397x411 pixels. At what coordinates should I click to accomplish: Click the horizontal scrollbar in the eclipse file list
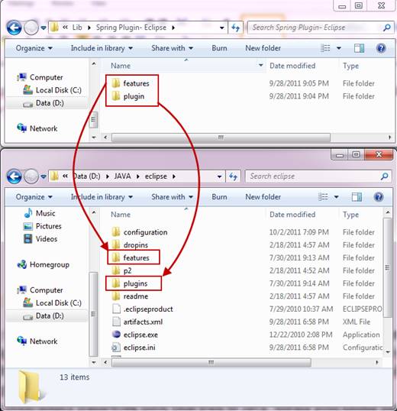point(211,363)
